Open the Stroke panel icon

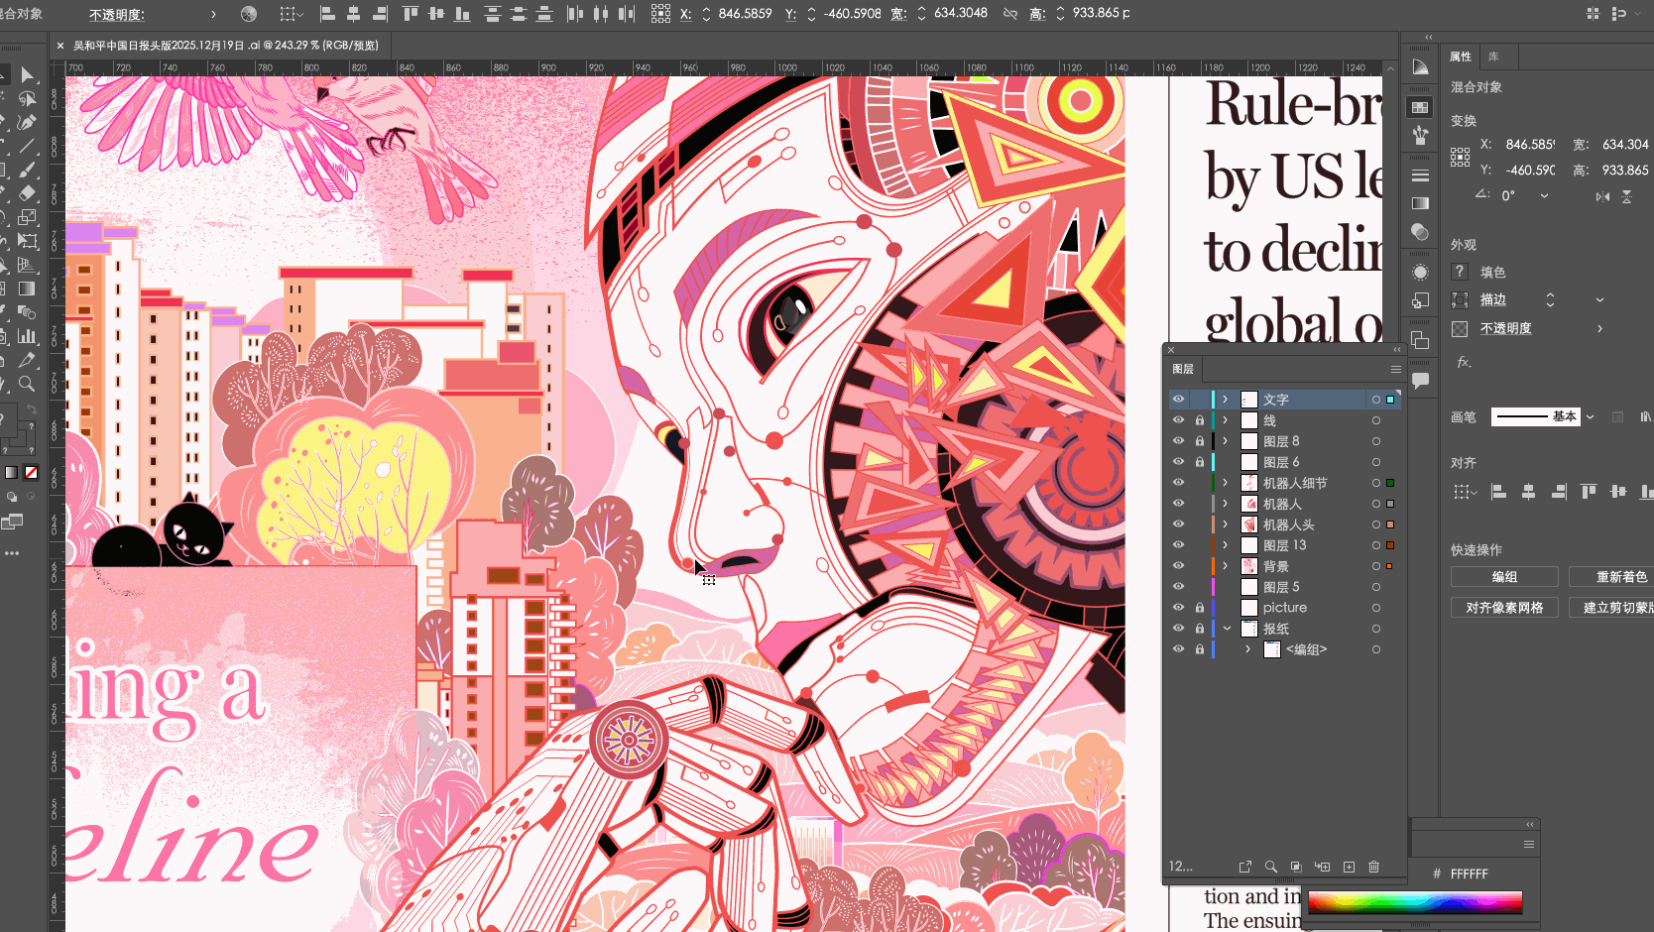pyautogui.click(x=1420, y=175)
